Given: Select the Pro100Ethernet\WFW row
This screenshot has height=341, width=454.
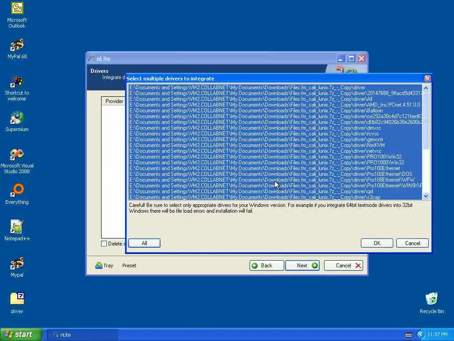Looking at the screenshot, I should coord(276,180).
